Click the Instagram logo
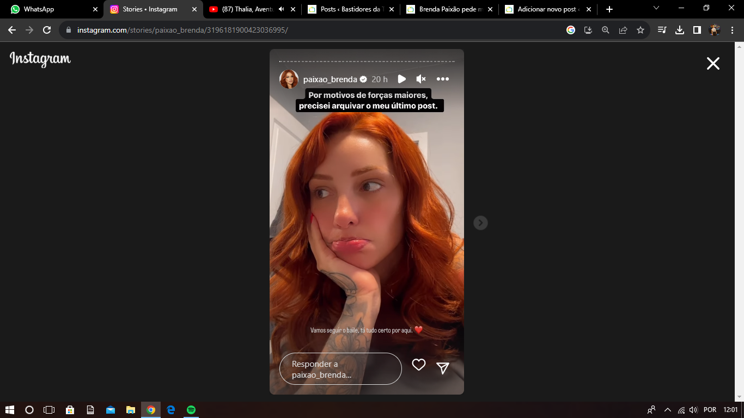The height and width of the screenshot is (418, 744). (40, 59)
